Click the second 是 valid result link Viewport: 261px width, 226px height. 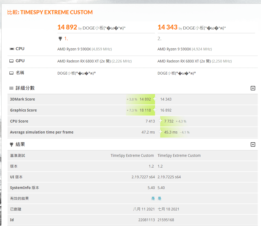point(159,198)
